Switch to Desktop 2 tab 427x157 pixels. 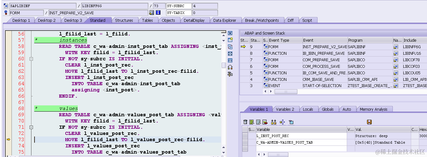pyautogui.click(x=47, y=20)
